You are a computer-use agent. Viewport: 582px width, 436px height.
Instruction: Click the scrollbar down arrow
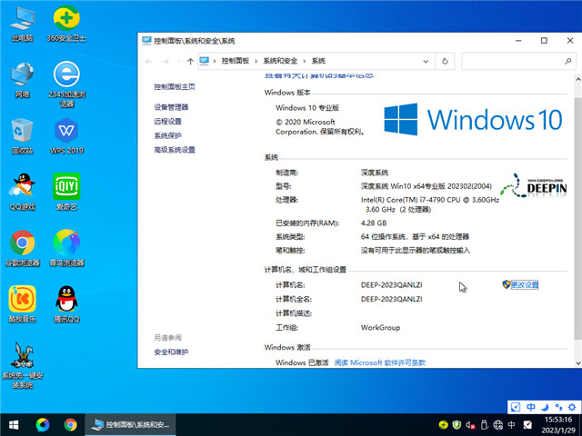coord(578,363)
